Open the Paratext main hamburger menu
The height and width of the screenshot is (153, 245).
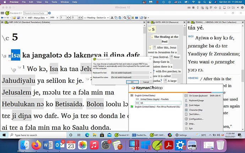pyautogui.click(x=2, y=13)
